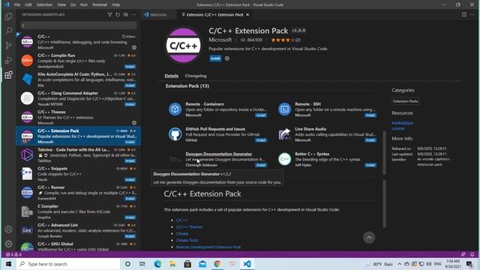Open the File menu
Viewport: 480px width, 270px height.
[17, 4]
